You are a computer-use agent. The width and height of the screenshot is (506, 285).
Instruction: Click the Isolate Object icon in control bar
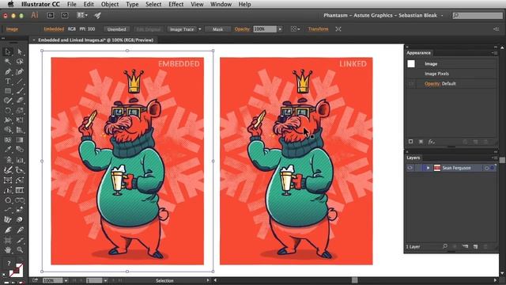pyautogui.click(x=338, y=29)
